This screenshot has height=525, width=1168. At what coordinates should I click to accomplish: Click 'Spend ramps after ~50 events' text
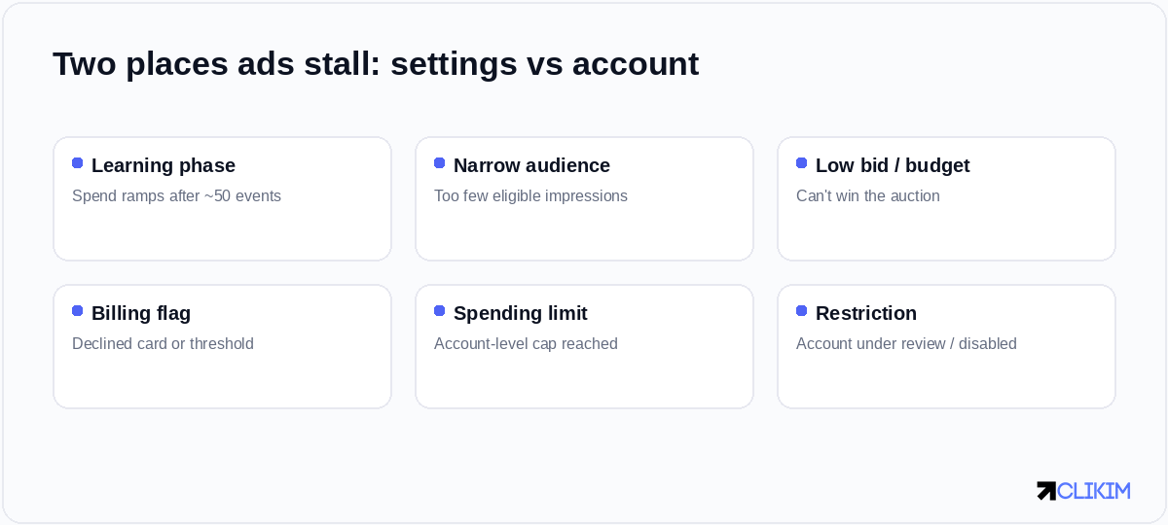point(176,195)
